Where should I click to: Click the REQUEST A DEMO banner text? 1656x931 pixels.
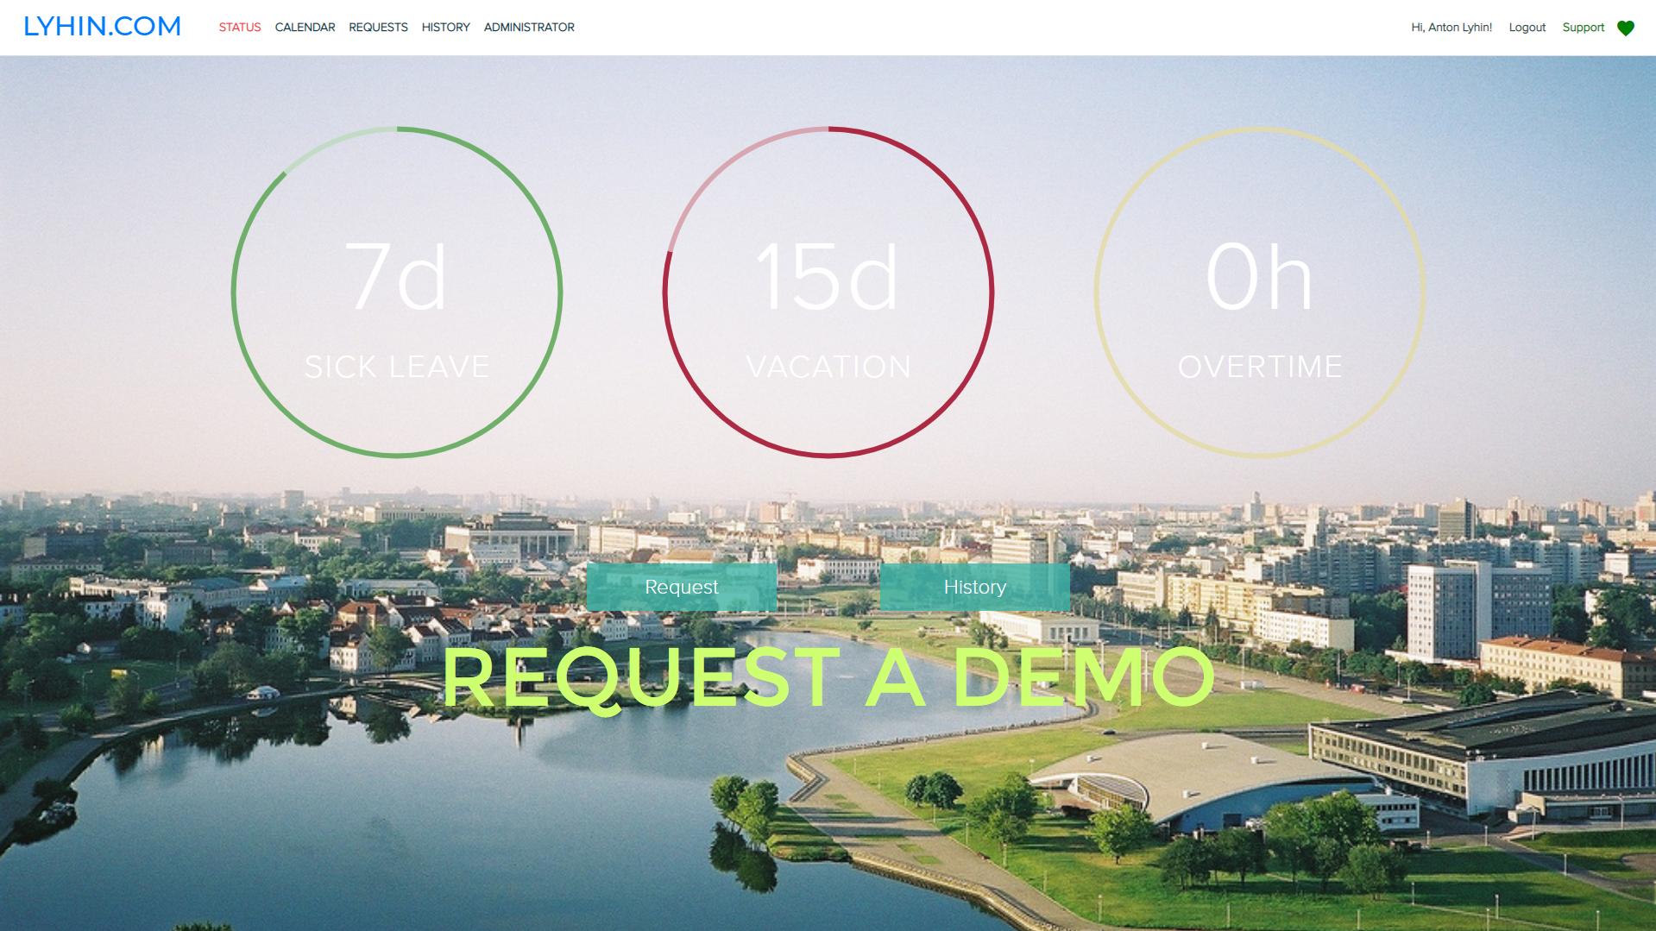[x=828, y=678]
